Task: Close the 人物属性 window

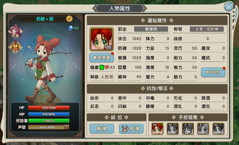Action: 229,6
